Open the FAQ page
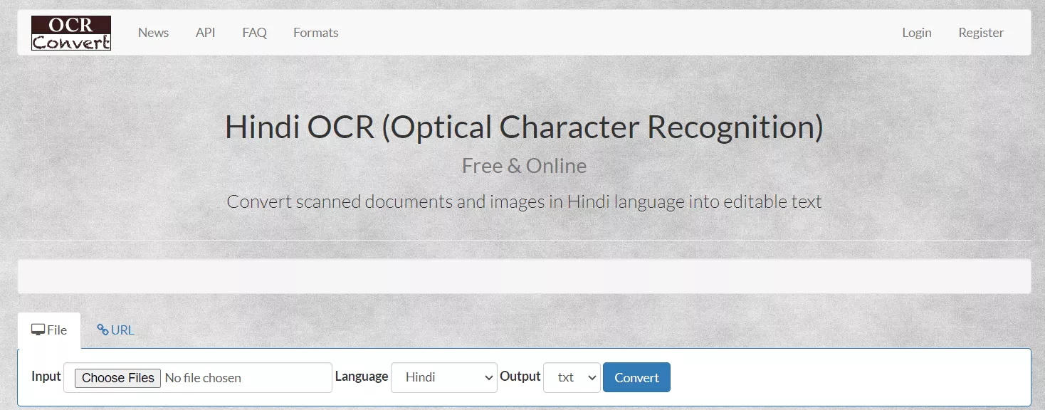The image size is (1045, 410). pyautogui.click(x=254, y=32)
